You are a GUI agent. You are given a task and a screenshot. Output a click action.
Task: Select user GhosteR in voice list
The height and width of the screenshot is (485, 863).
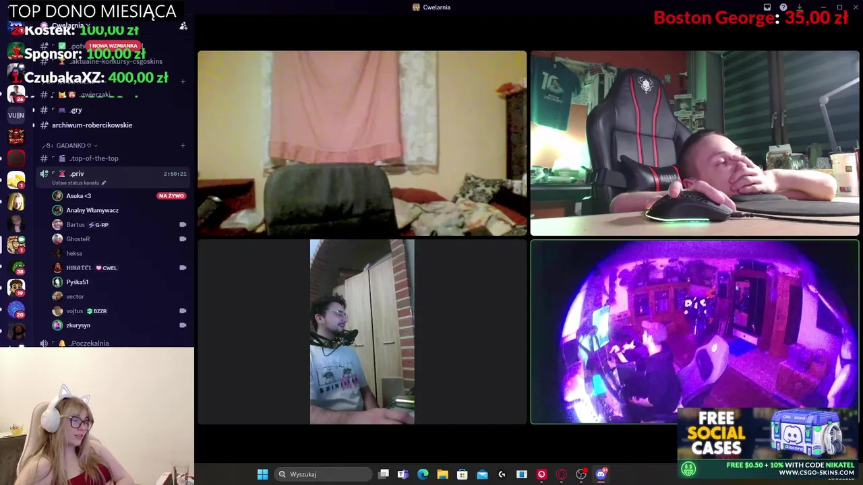point(78,239)
